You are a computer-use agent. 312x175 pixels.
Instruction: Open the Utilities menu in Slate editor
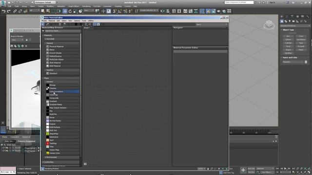coord(91,20)
